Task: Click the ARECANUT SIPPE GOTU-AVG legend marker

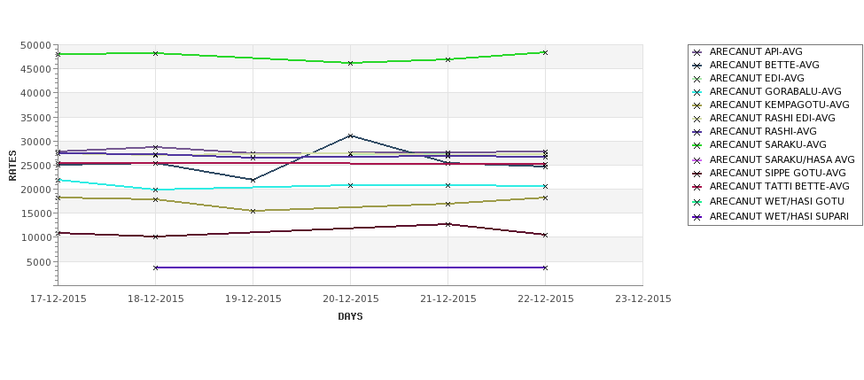Action: pyautogui.click(x=697, y=174)
